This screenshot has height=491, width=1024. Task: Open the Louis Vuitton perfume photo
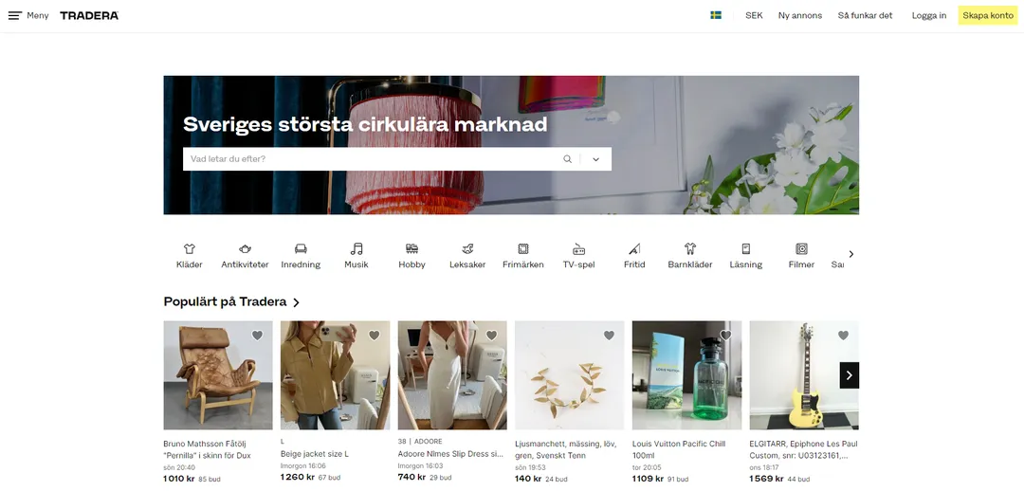point(687,374)
